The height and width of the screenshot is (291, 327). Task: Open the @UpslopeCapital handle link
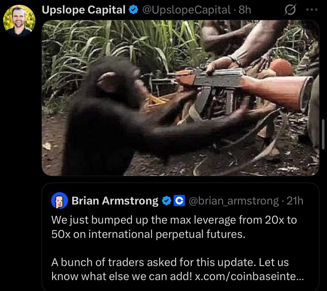coord(186,10)
